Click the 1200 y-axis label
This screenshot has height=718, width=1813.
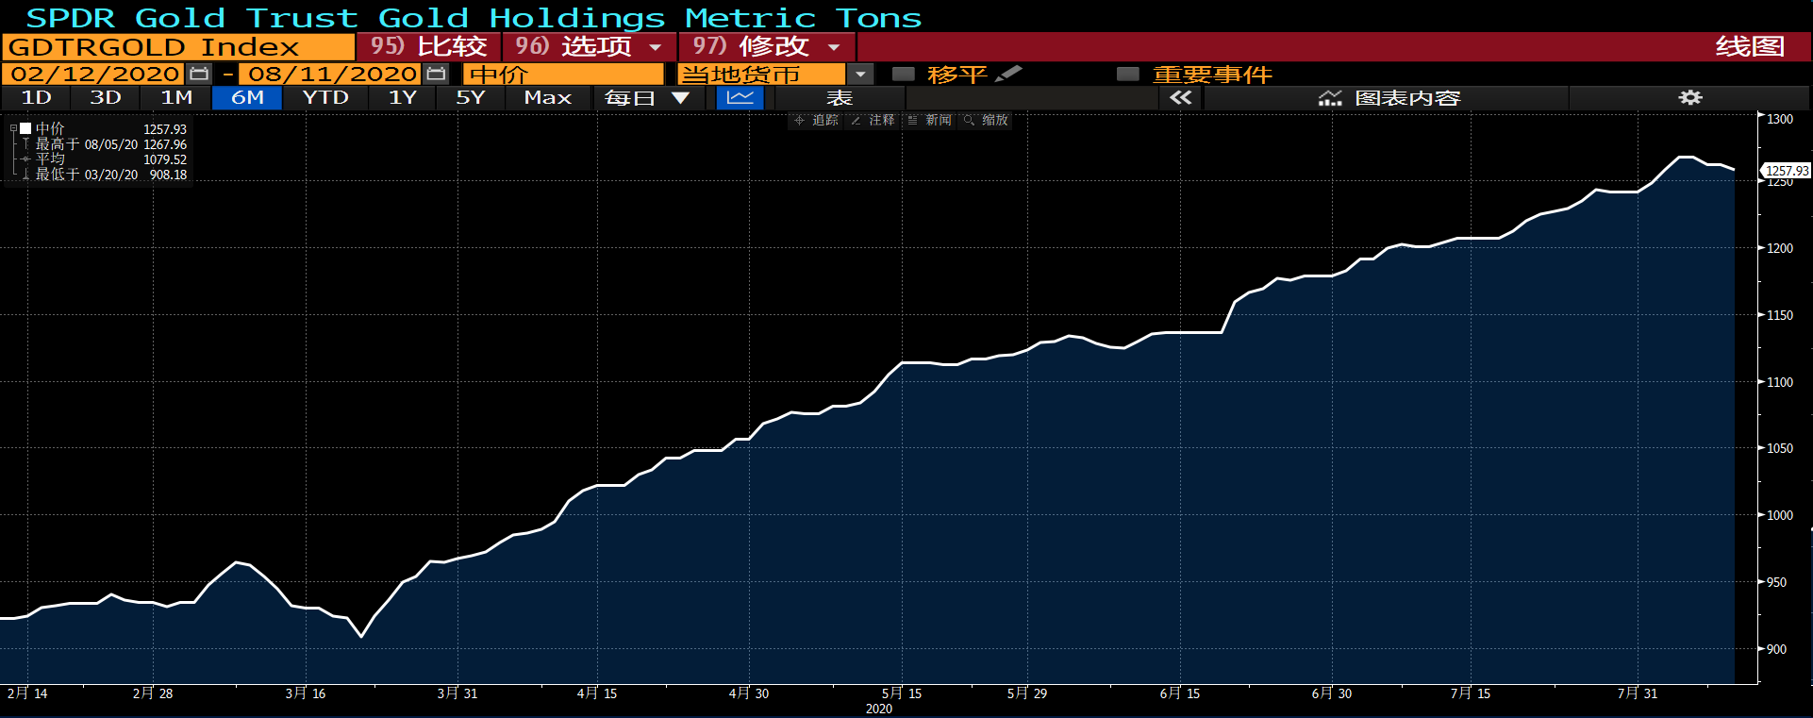(x=1780, y=248)
